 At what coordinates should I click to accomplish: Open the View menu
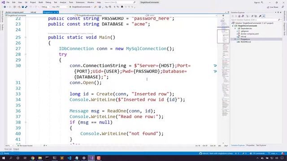(20, 2)
